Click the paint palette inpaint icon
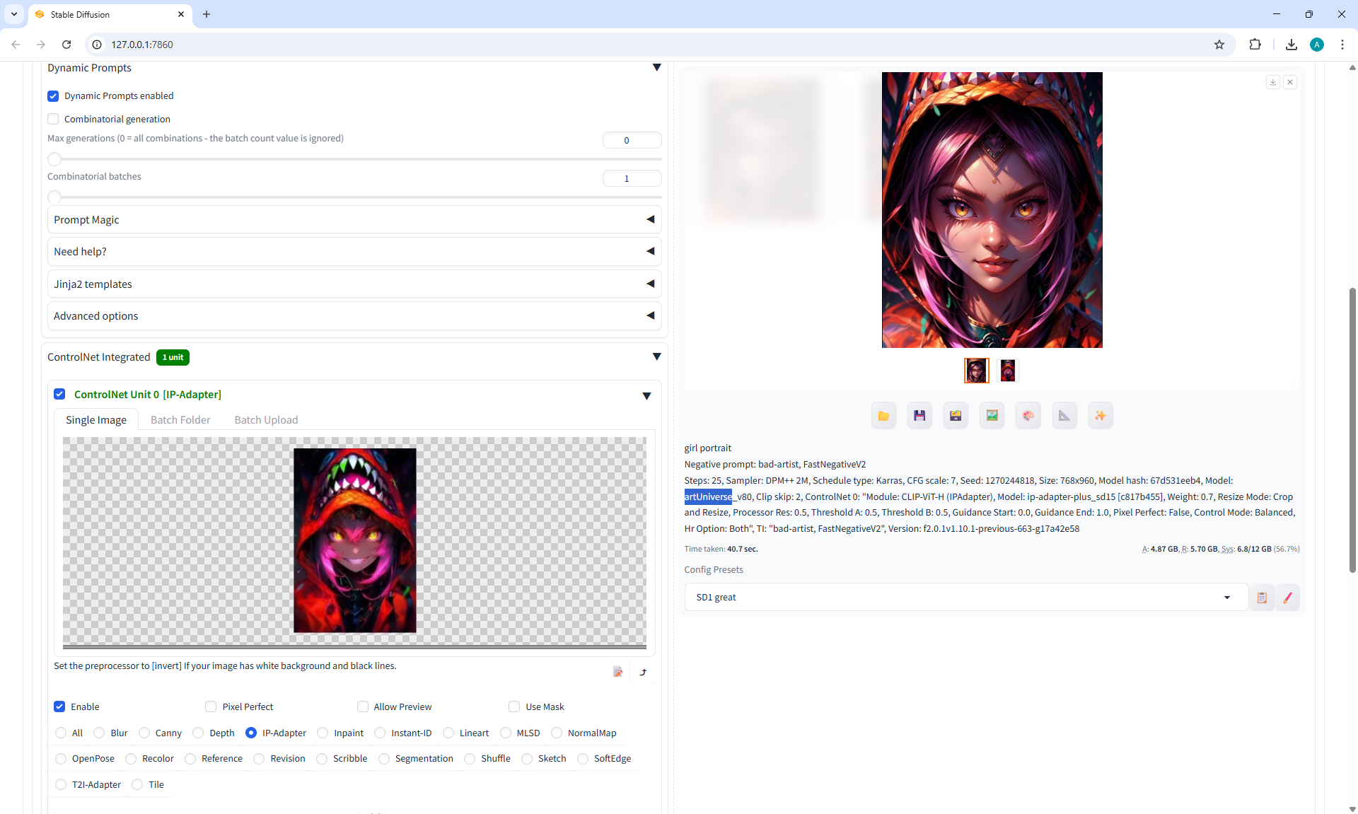The width and height of the screenshot is (1358, 814). (x=1028, y=416)
